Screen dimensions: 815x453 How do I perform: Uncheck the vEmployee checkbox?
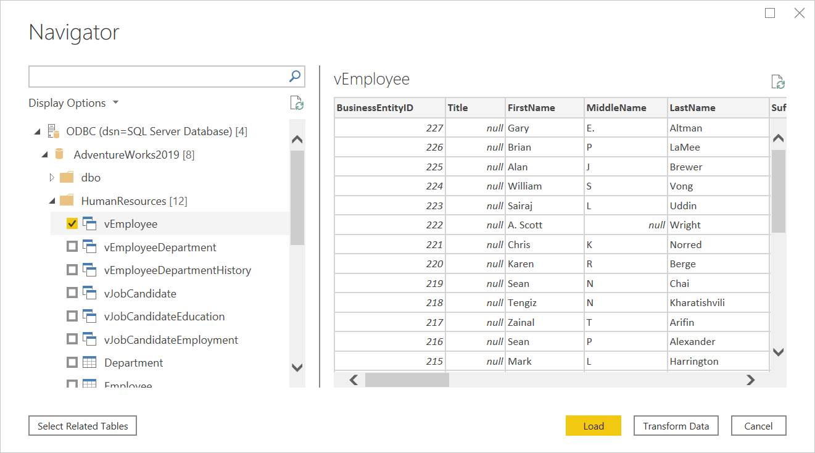(72, 224)
